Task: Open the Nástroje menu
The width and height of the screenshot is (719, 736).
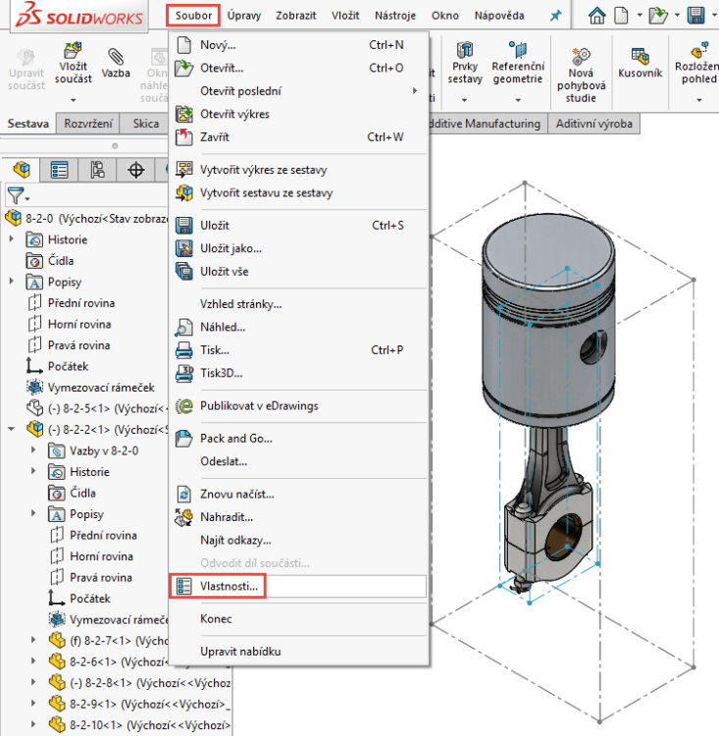Action: (395, 16)
